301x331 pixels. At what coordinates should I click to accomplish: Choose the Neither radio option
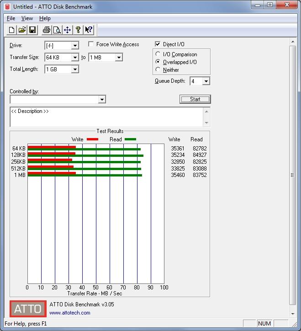click(158, 69)
